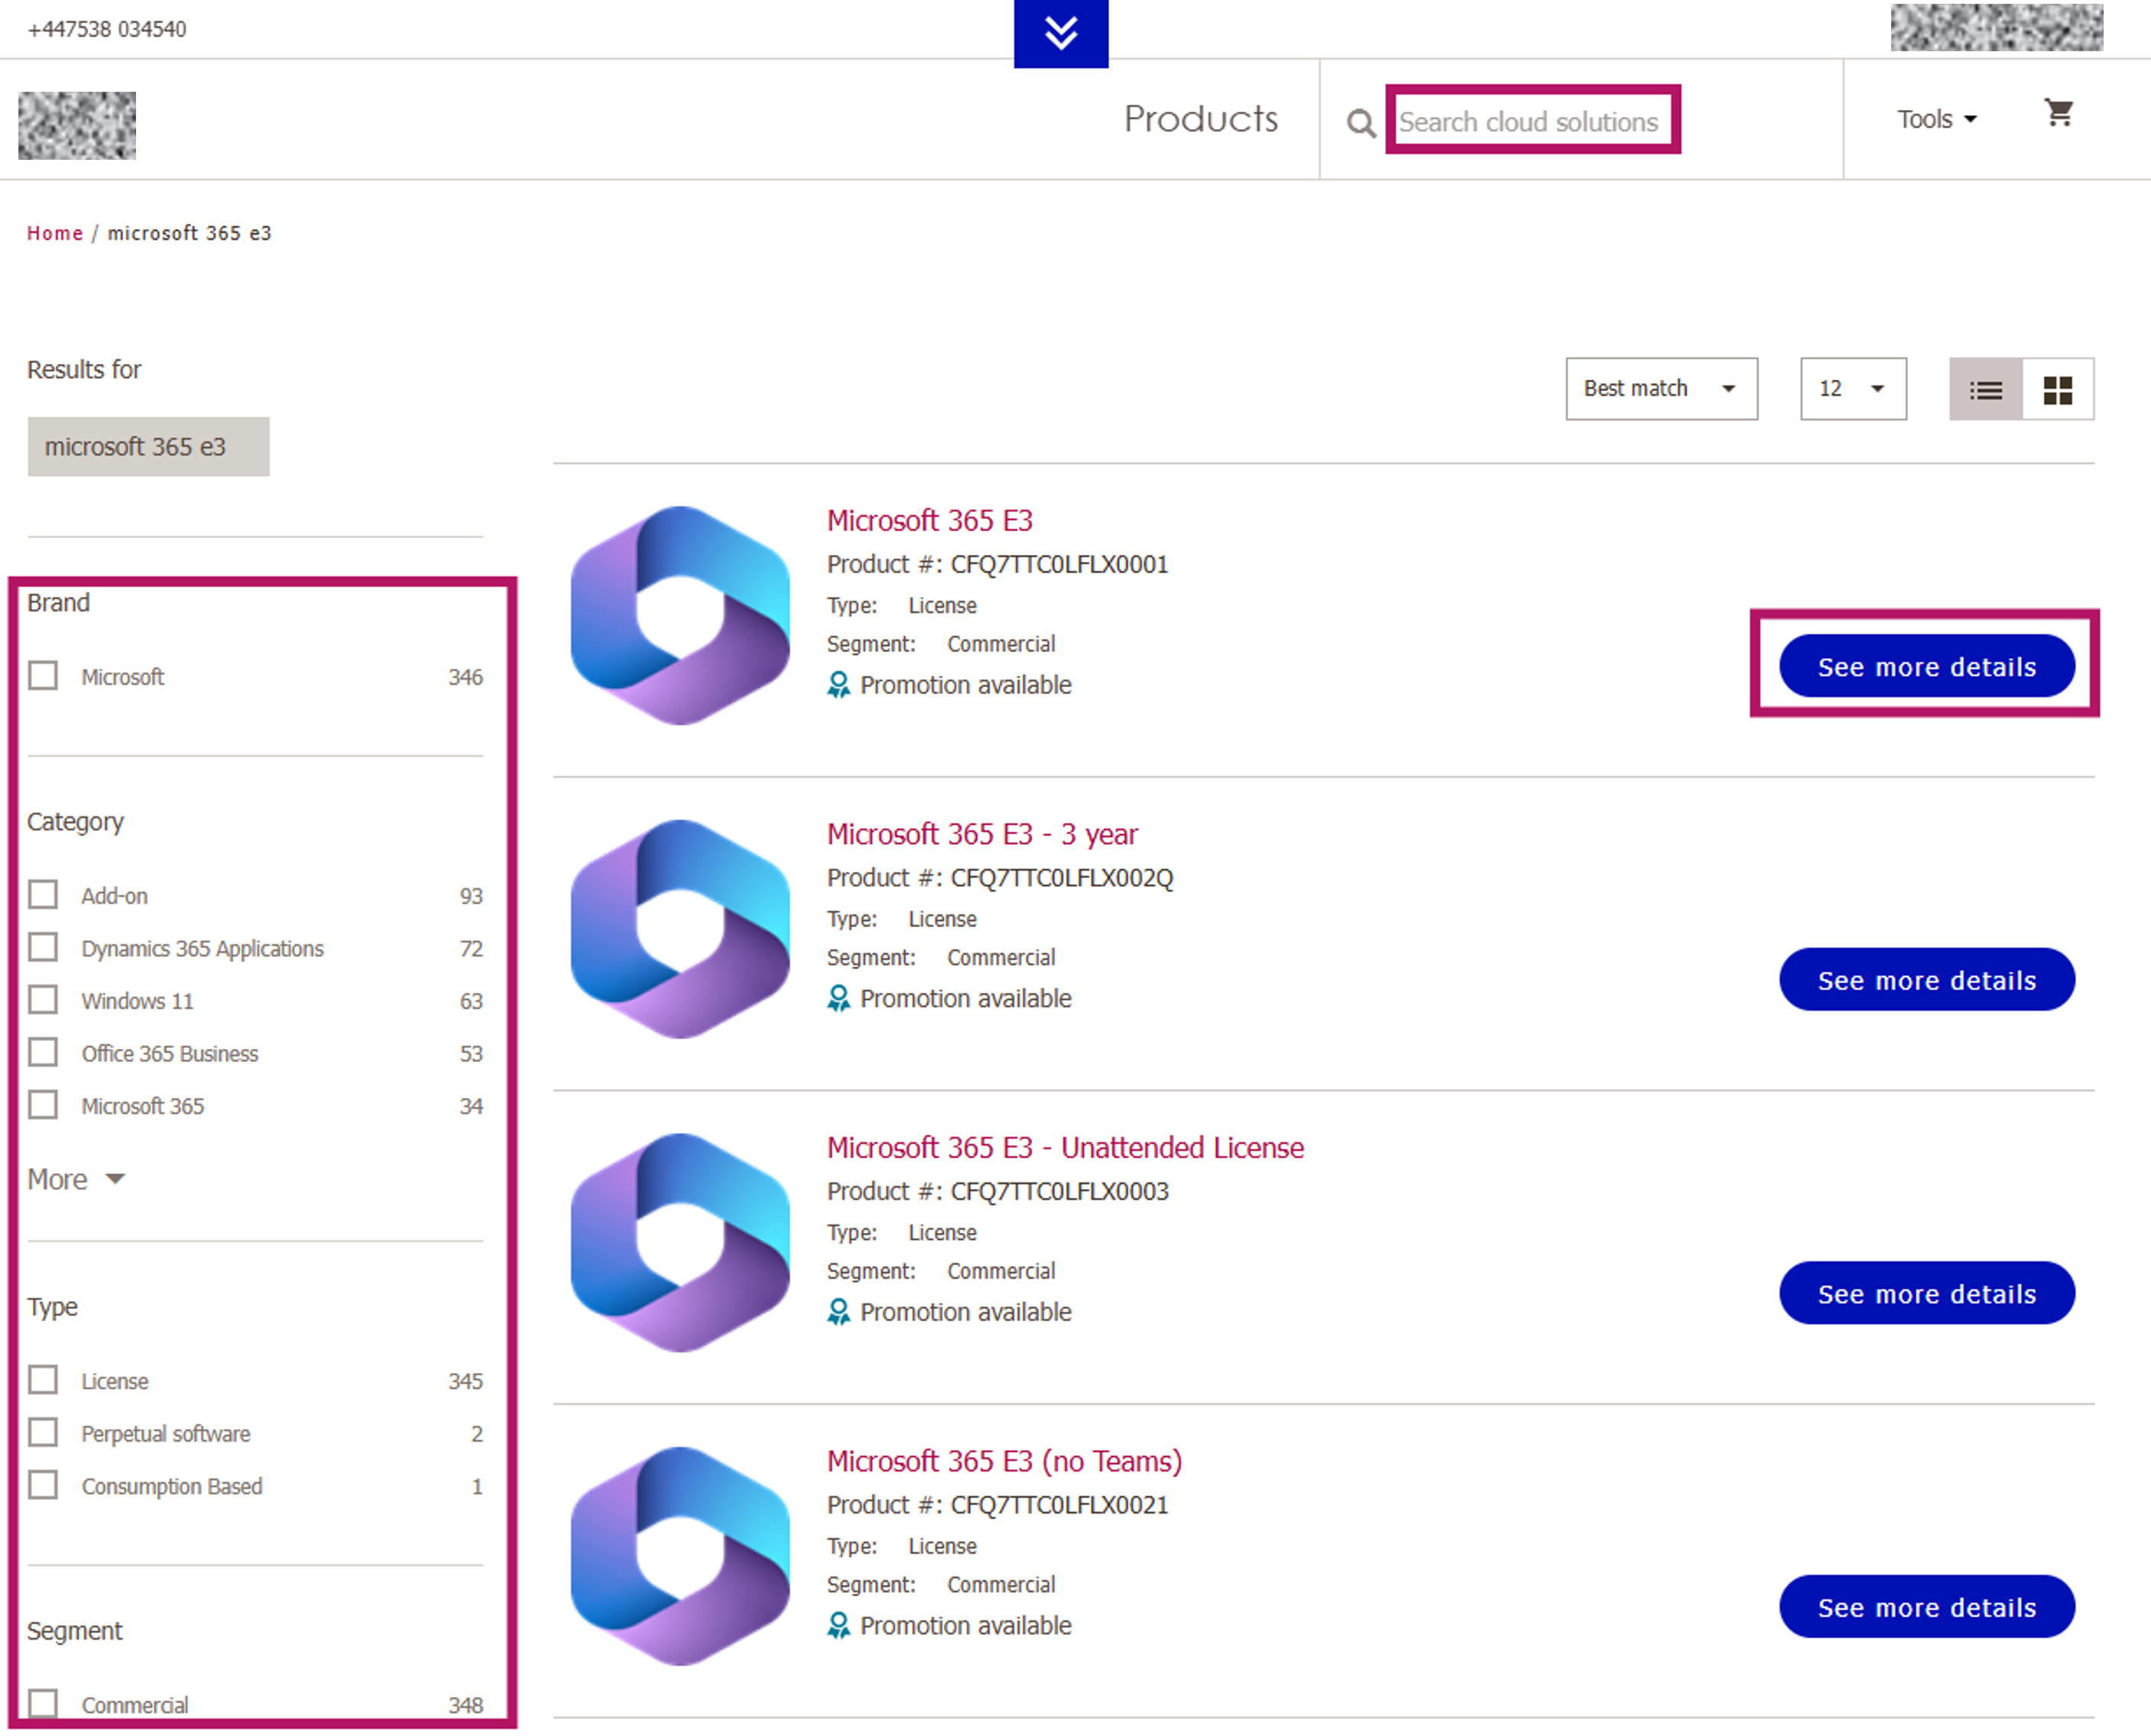Click the search magnifier icon
This screenshot has height=1736, width=2151.
coord(1360,123)
